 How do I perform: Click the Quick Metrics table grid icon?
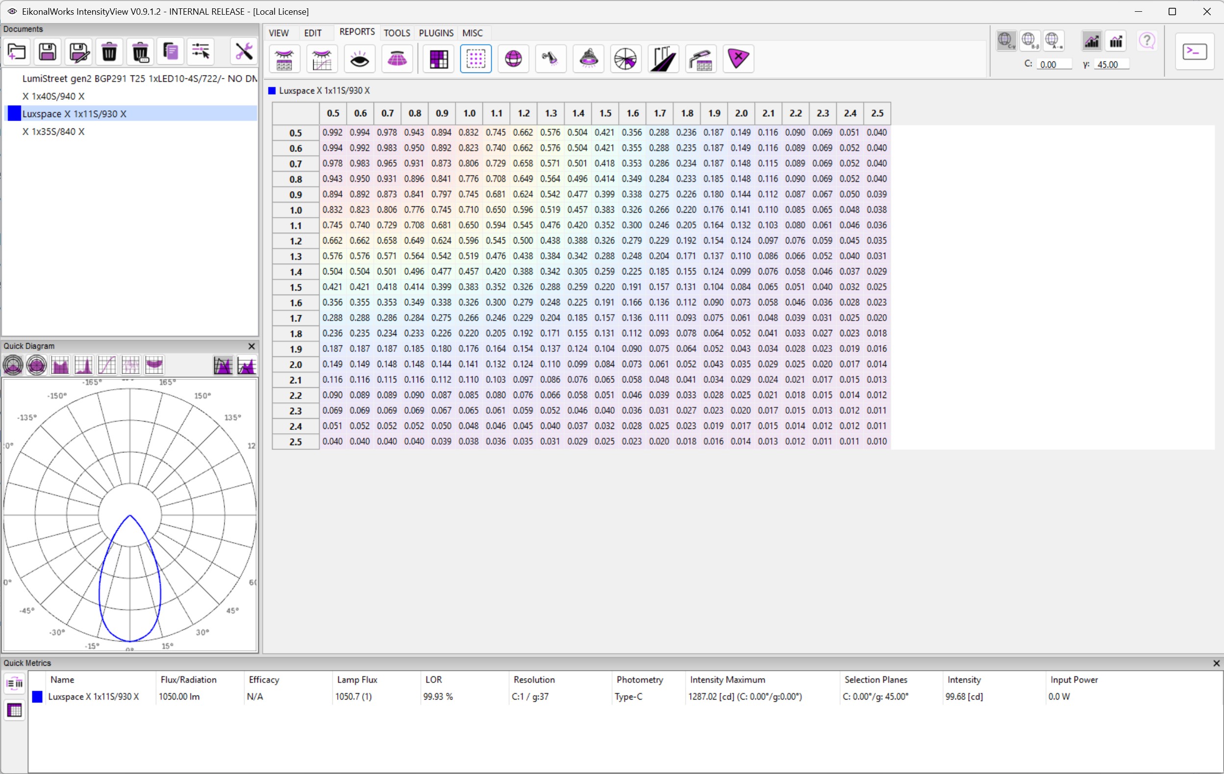coord(15,710)
